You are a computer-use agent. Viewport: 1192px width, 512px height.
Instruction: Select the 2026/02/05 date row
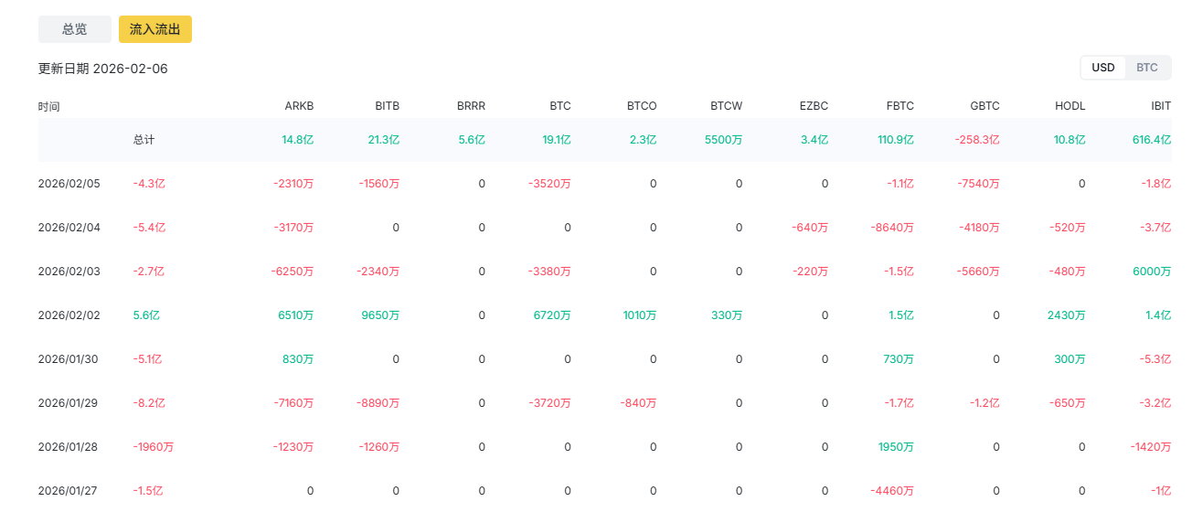(69, 183)
